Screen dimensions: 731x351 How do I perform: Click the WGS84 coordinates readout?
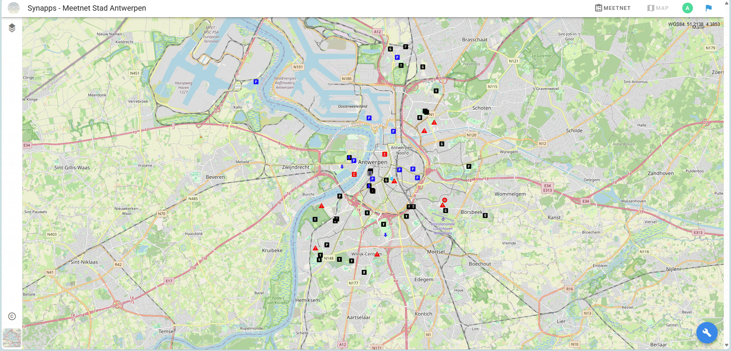coord(694,24)
